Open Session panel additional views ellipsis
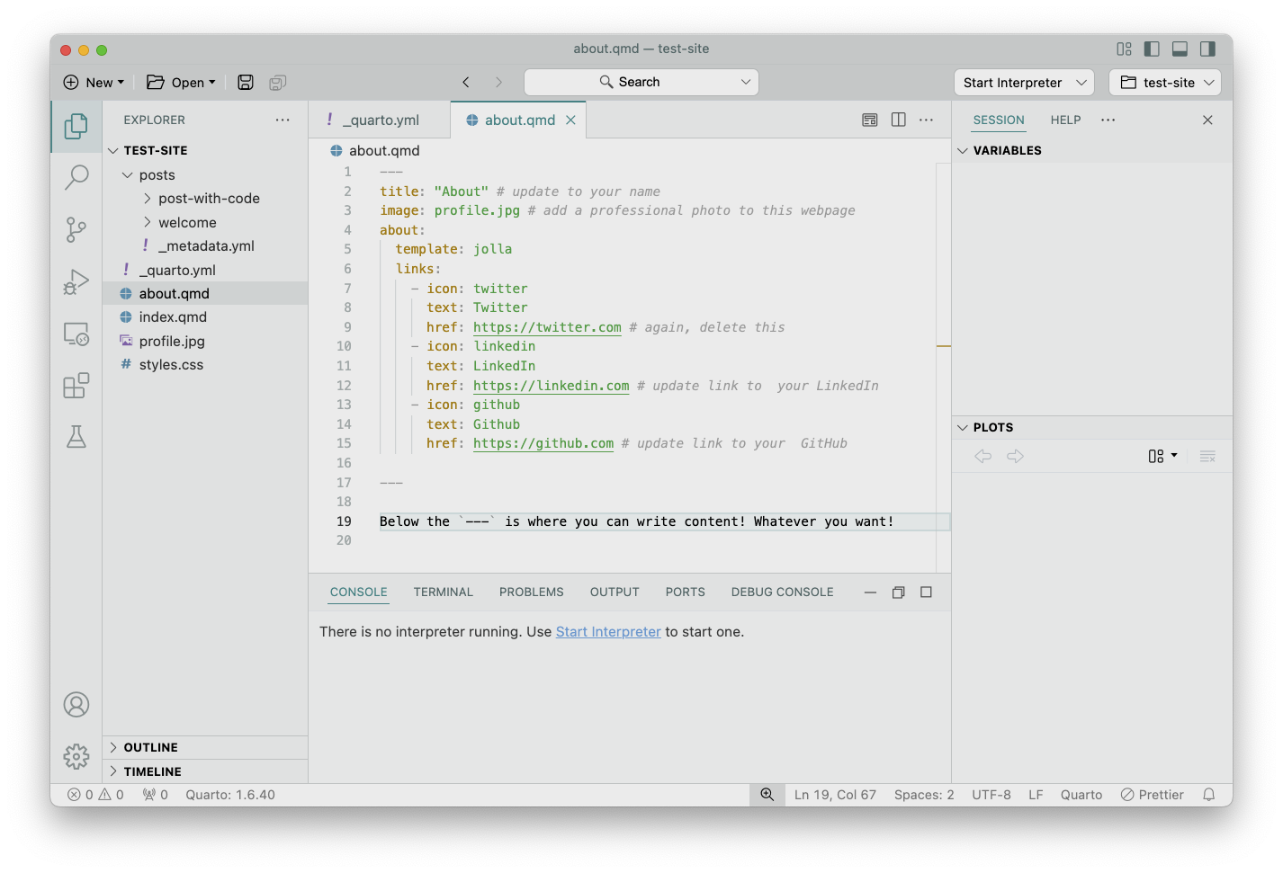Viewport: 1283px width, 873px height. click(1108, 120)
